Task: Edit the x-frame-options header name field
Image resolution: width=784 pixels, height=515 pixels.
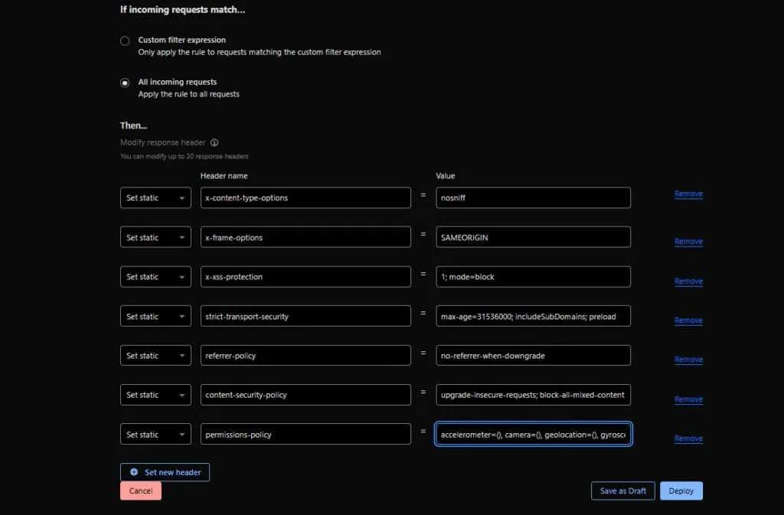Action: coord(305,237)
